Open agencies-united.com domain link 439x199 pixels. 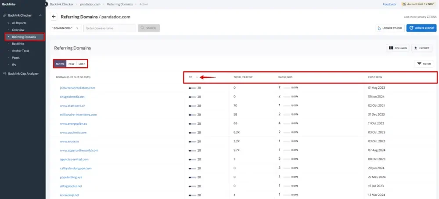[74, 159]
